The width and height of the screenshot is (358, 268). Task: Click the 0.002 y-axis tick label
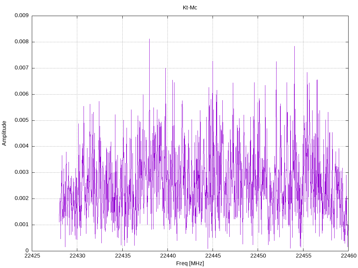[x=22, y=199]
